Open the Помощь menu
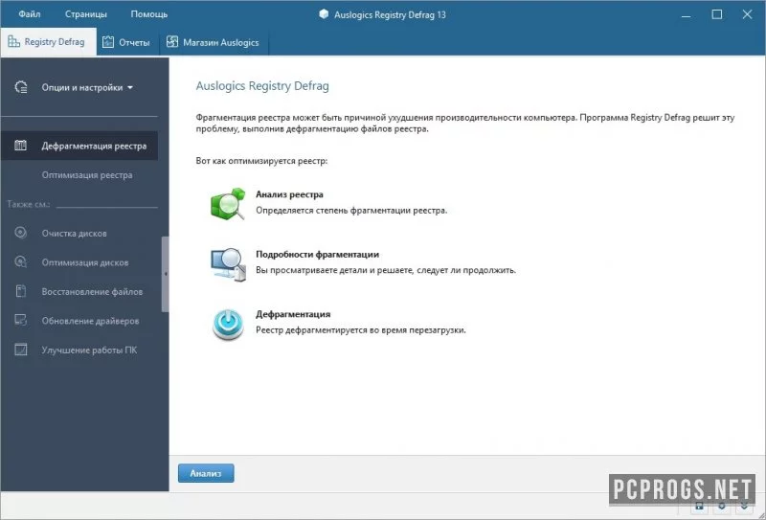 (x=149, y=14)
